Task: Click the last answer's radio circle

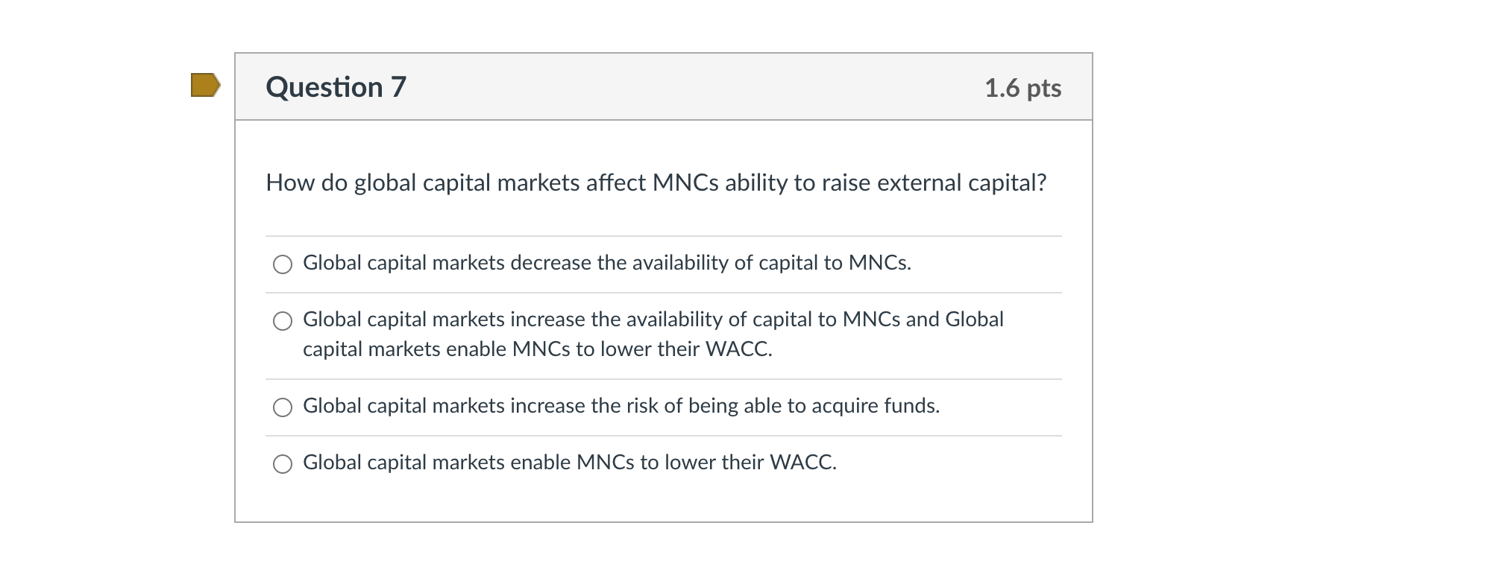Action: click(283, 463)
